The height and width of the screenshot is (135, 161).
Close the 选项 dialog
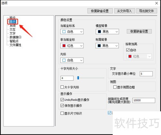point(156,3)
